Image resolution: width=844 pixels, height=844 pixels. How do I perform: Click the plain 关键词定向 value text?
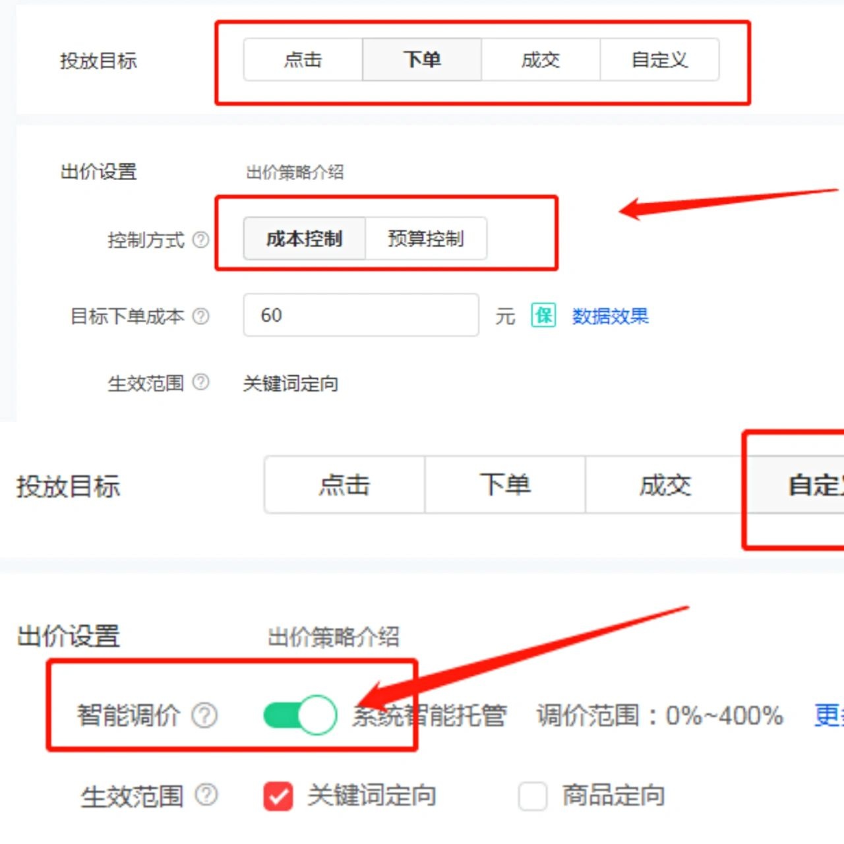pyautogui.click(x=290, y=383)
